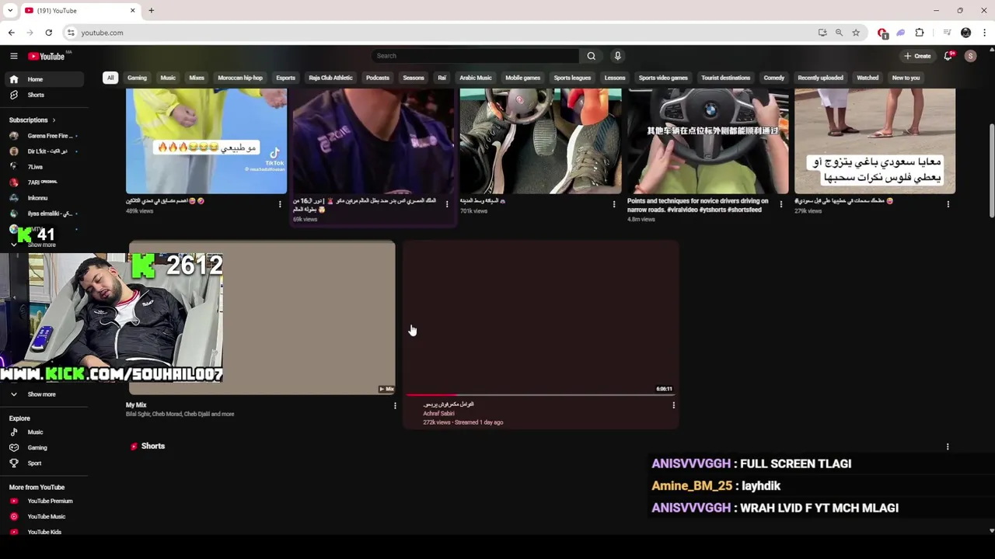Open YouTube Premium link
This screenshot has height=559, width=995.
click(45, 502)
